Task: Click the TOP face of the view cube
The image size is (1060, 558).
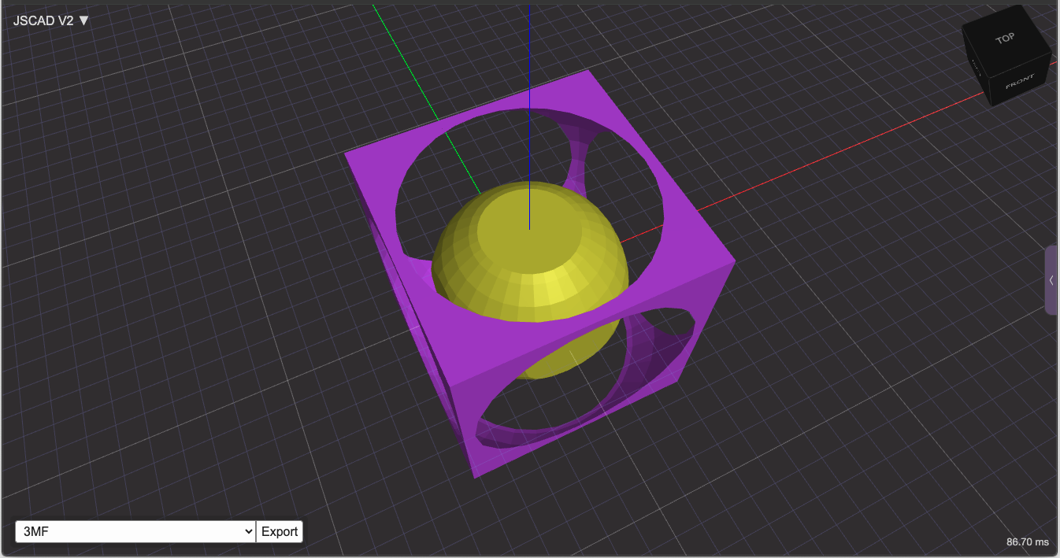Action: tap(1007, 38)
